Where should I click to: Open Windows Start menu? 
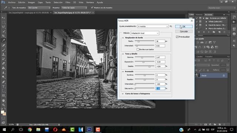pos(4,130)
